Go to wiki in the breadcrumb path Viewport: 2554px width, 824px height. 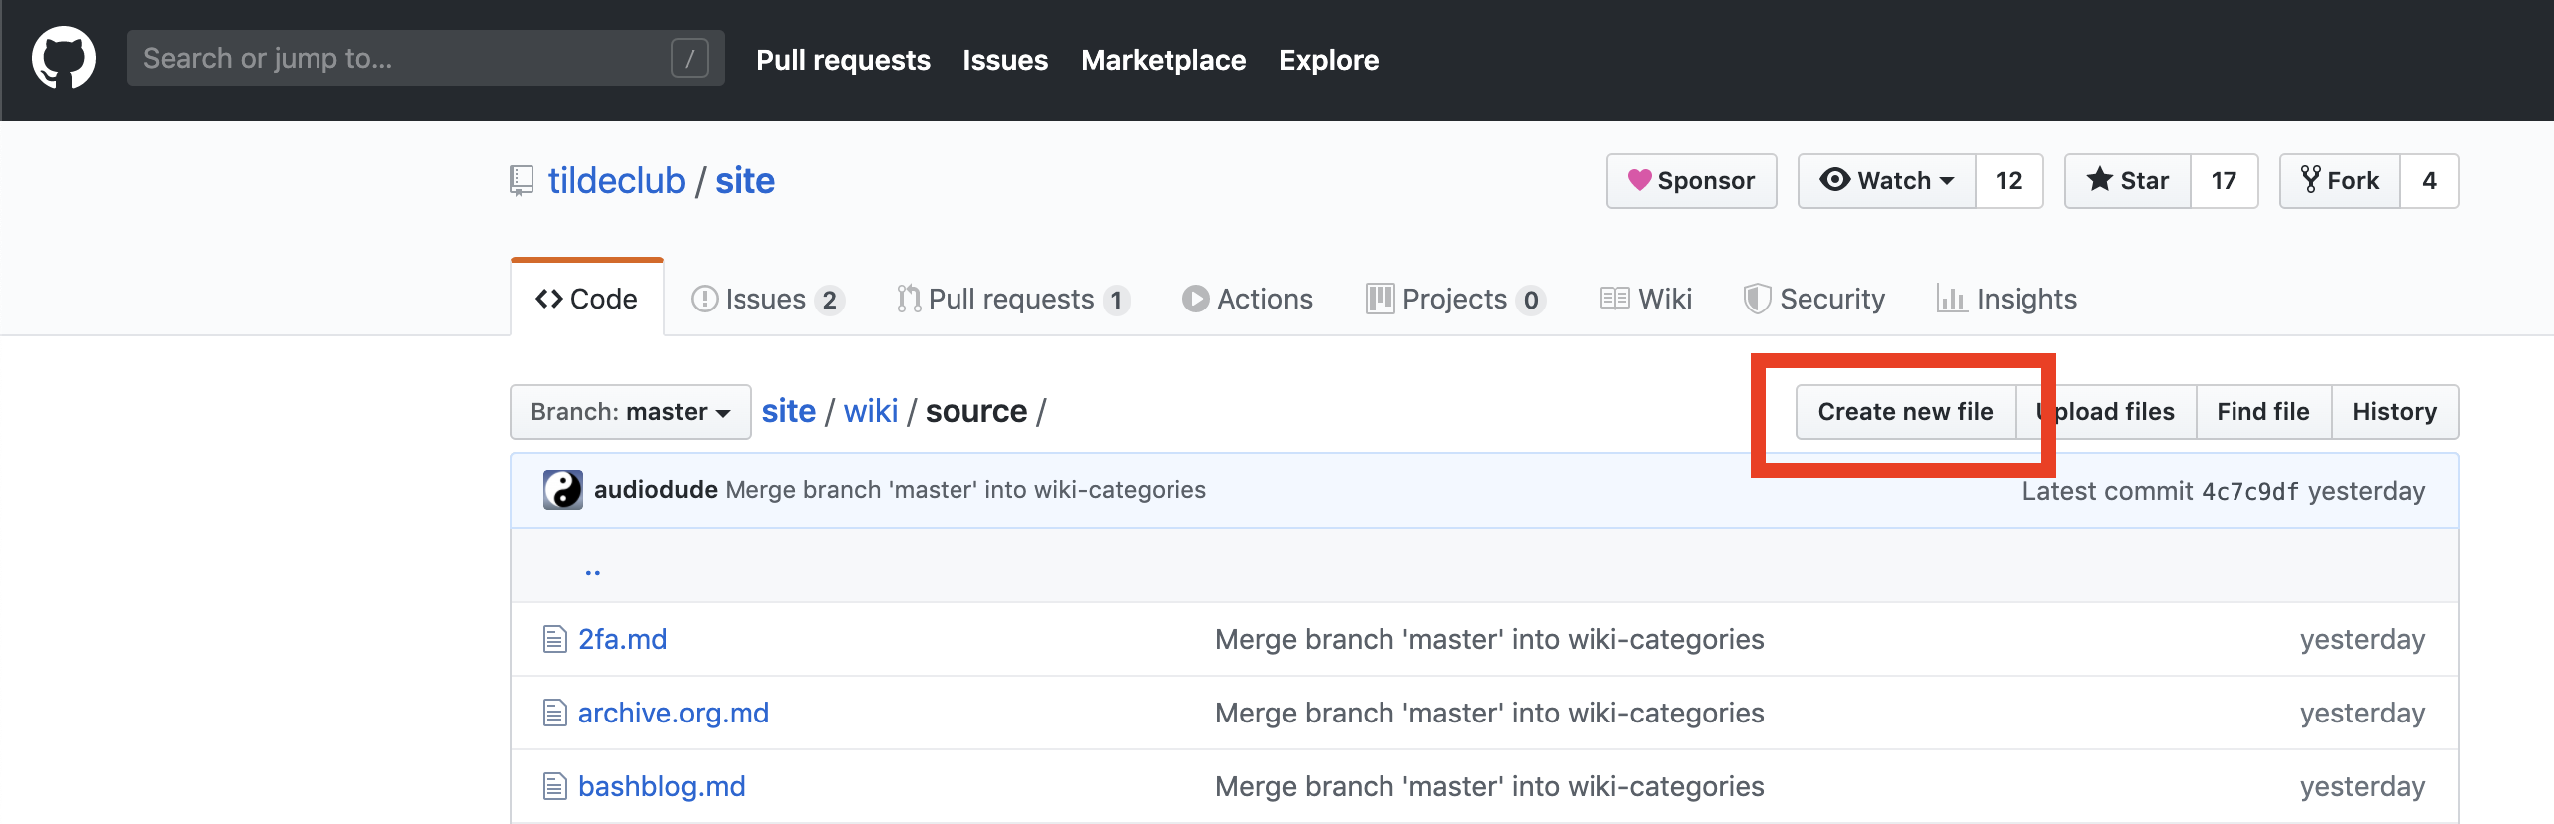click(871, 411)
